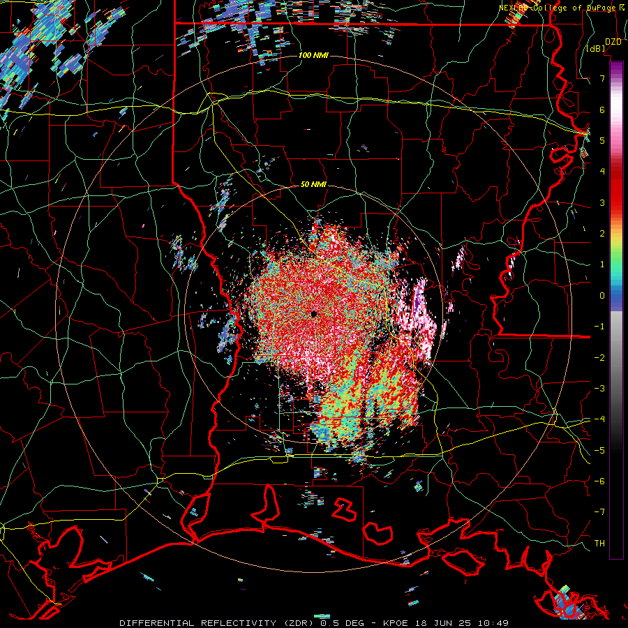Click the "6" value on the color scale
The width and height of the screenshot is (628, 628).
[602, 110]
